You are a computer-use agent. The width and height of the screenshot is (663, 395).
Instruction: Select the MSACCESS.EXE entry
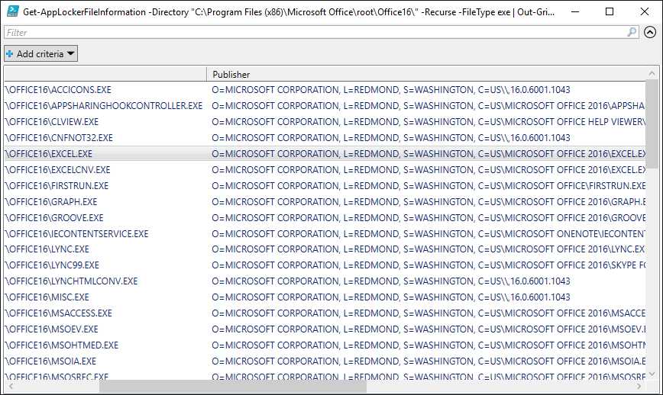click(59, 313)
